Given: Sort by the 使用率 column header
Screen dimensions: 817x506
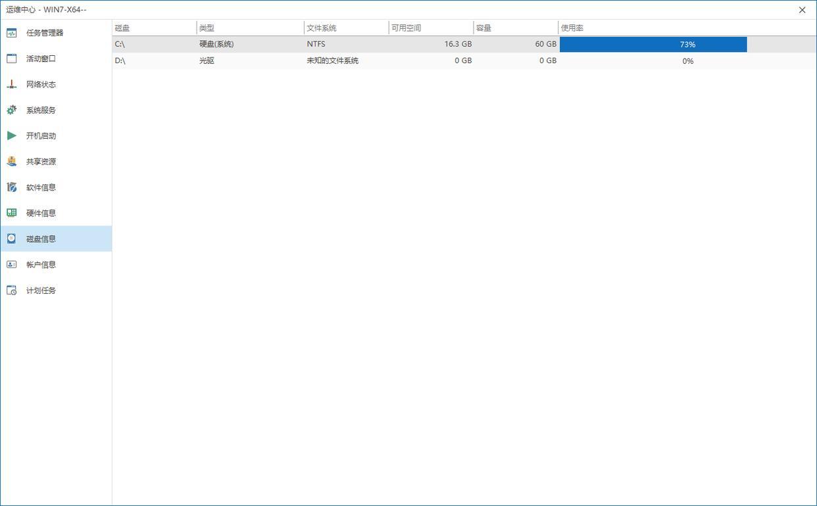Looking at the screenshot, I should click(x=687, y=28).
